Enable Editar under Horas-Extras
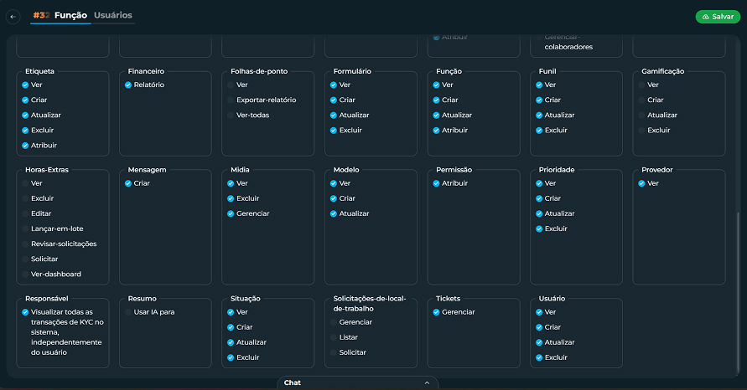The image size is (747, 390). [x=25, y=214]
